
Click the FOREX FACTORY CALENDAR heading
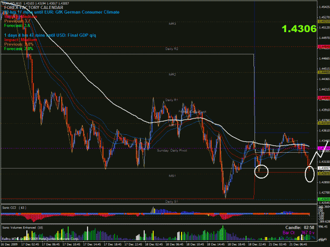click(33, 7)
